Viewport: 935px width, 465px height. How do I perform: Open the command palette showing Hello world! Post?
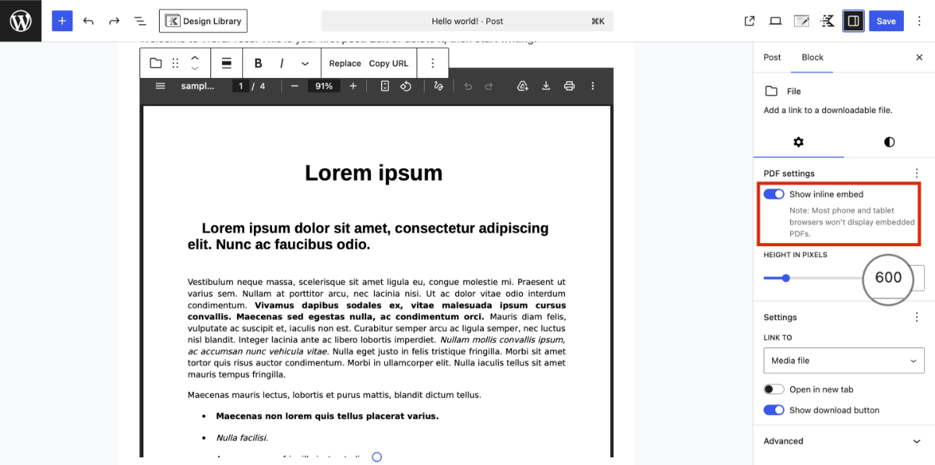467,21
